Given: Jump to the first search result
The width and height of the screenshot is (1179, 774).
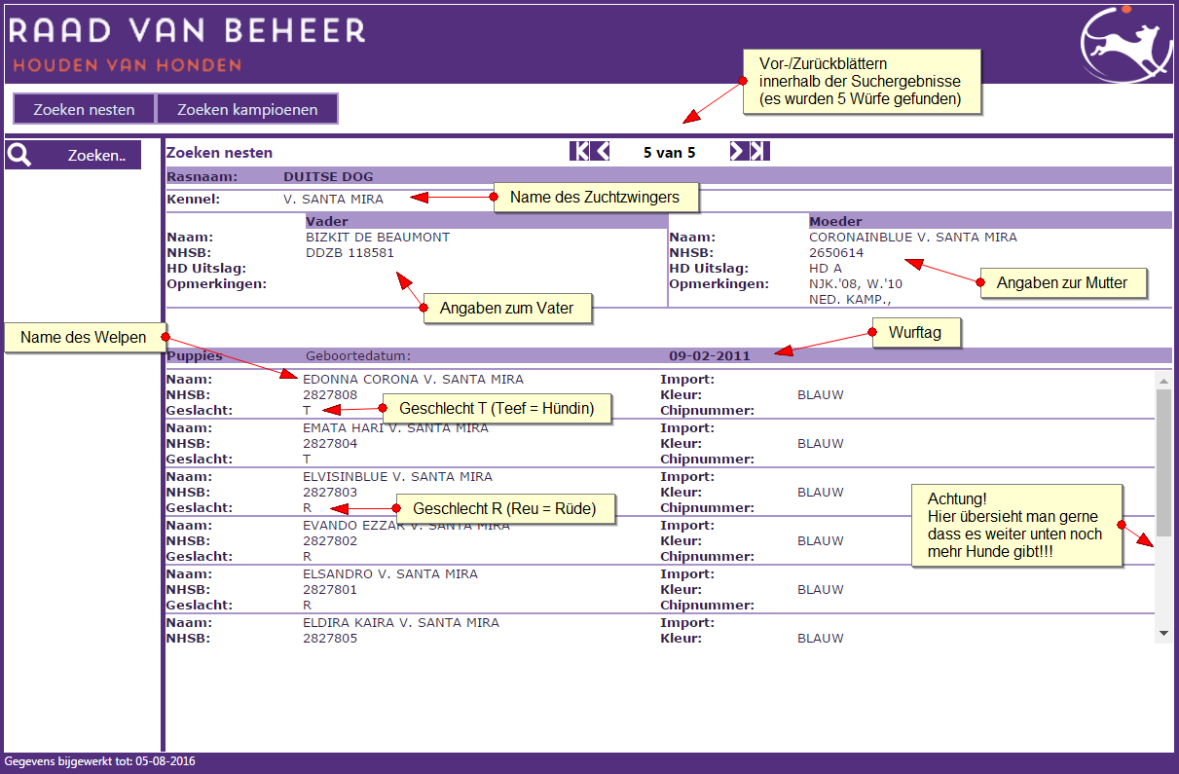Looking at the screenshot, I should tap(579, 151).
